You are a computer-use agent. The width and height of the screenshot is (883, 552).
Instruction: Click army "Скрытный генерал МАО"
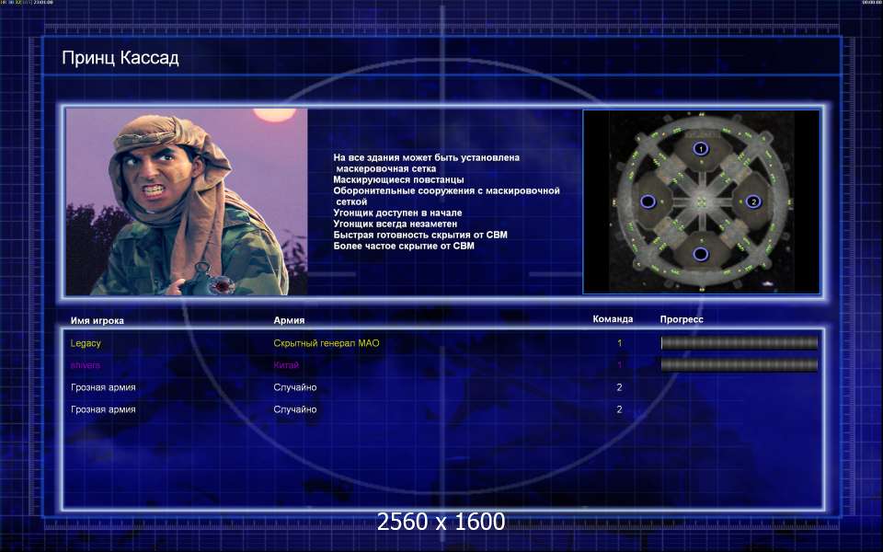point(326,343)
